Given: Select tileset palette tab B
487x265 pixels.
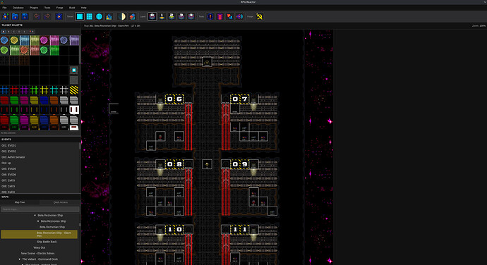Looking at the screenshot, I should (8, 32).
